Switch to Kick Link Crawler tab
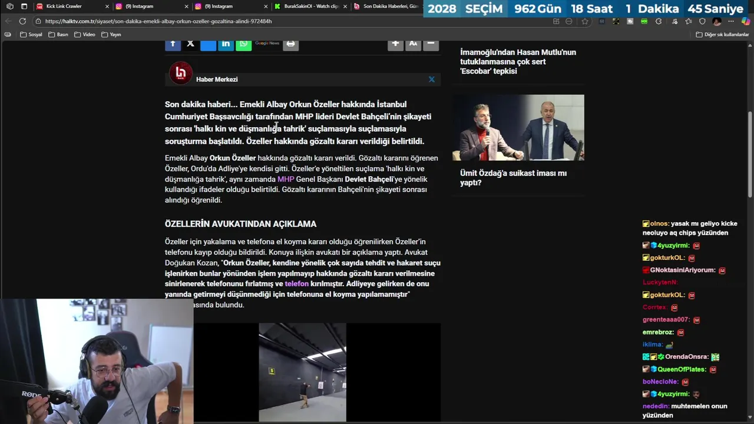This screenshot has height=424, width=754. coord(72,6)
